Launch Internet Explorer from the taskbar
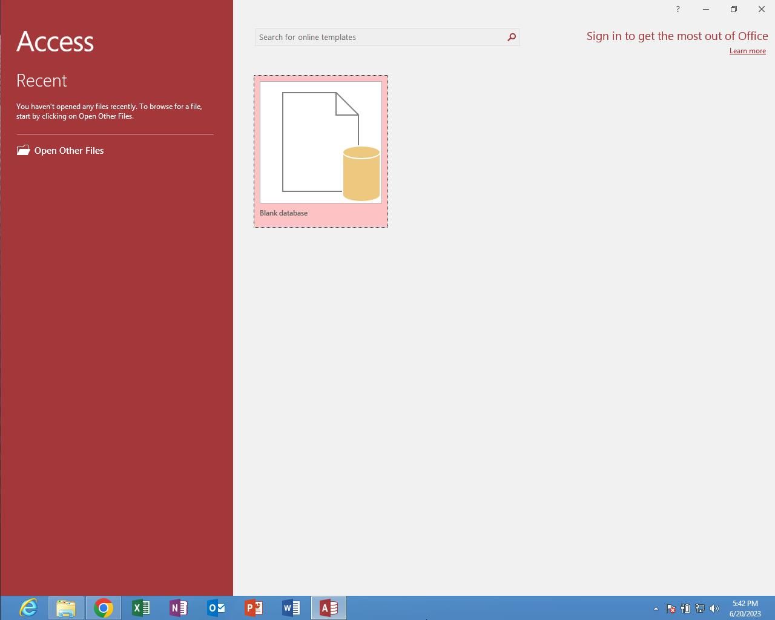This screenshot has height=620, width=775. [x=28, y=607]
